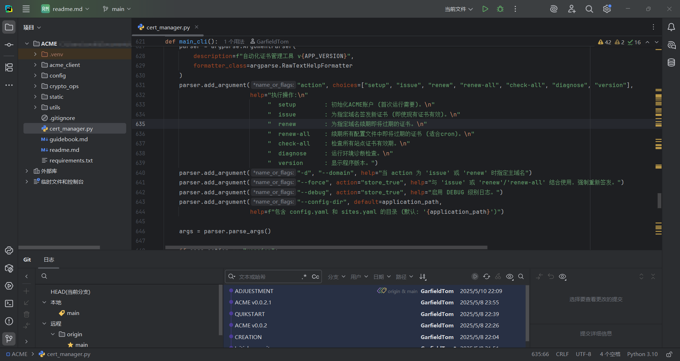This screenshot has height=361, width=680.
Task: Open the main branch dropdown in title bar
Action: [117, 9]
